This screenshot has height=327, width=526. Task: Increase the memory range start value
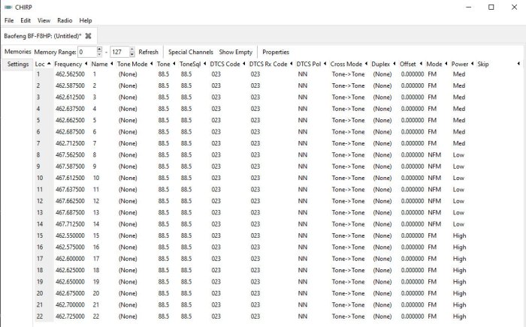[99, 49]
